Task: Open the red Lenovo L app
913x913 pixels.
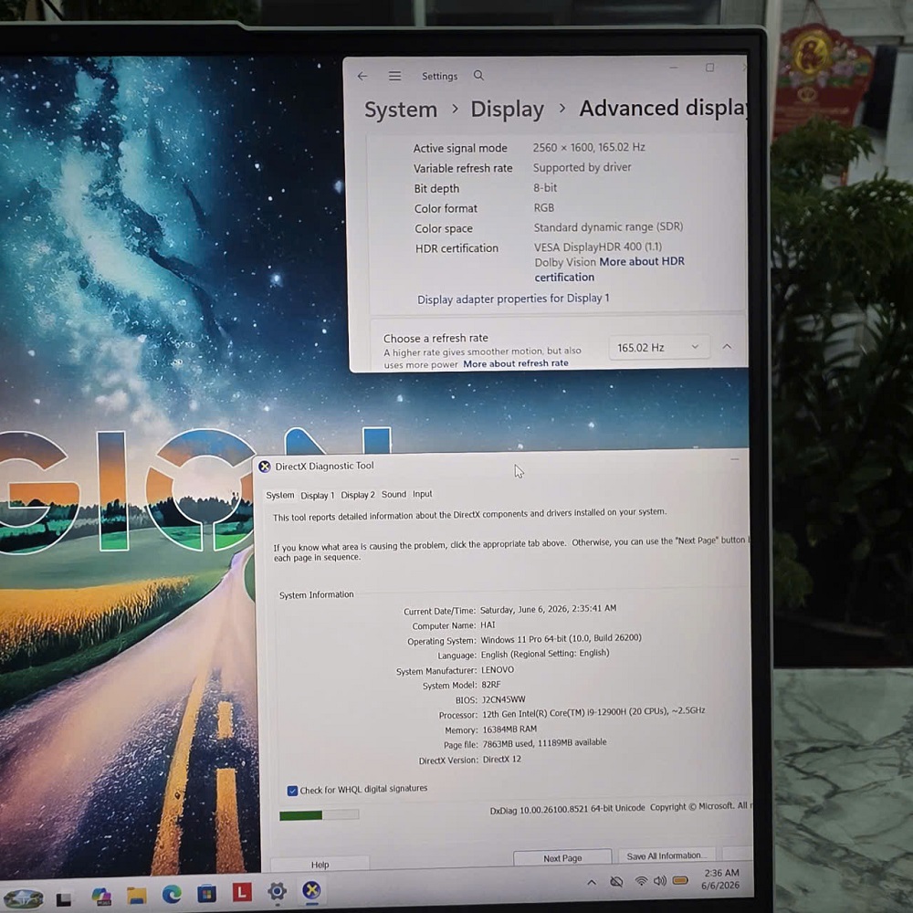Action: coord(242,892)
